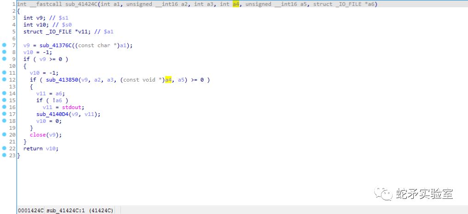The height and width of the screenshot is (214, 468).
Task: Toggle breakpoint dot on line 16
Action: tap(4, 107)
